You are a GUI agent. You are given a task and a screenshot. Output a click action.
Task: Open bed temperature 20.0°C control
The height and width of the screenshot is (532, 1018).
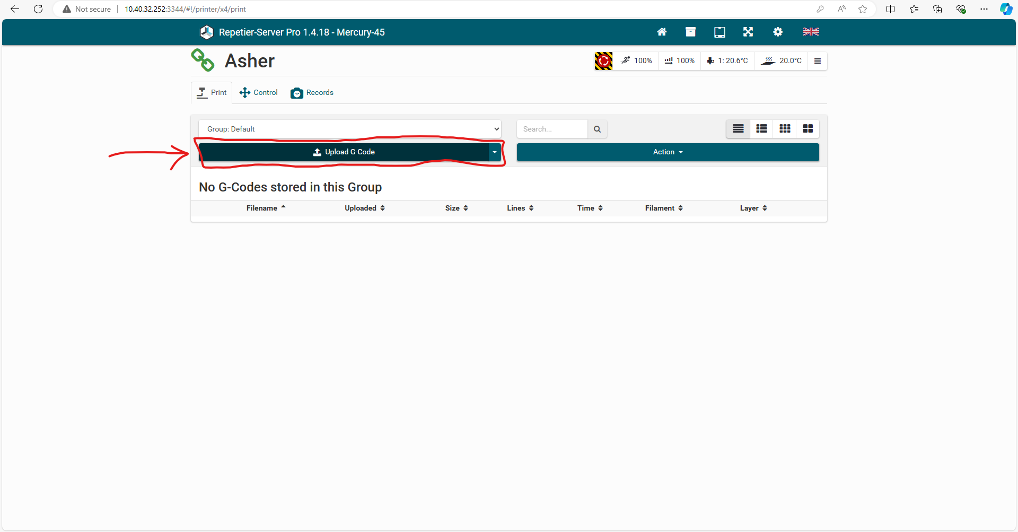click(x=782, y=61)
